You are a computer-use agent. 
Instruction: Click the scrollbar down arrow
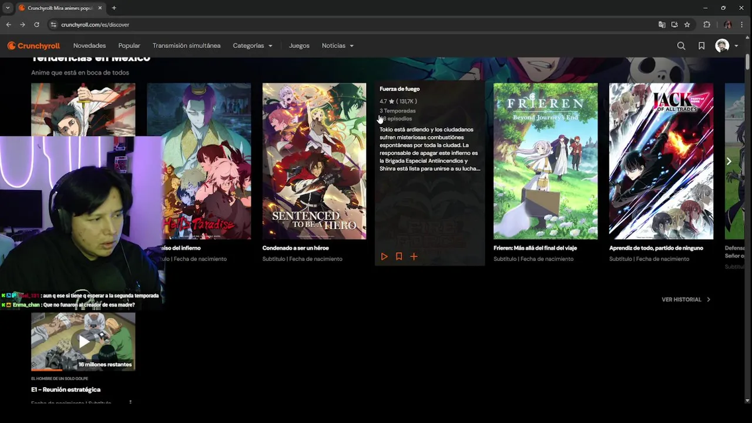747,401
